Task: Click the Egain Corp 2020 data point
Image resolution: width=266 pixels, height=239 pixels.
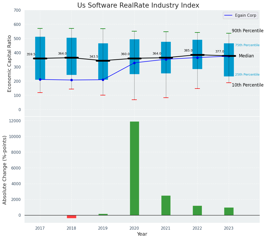Action: point(135,63)
